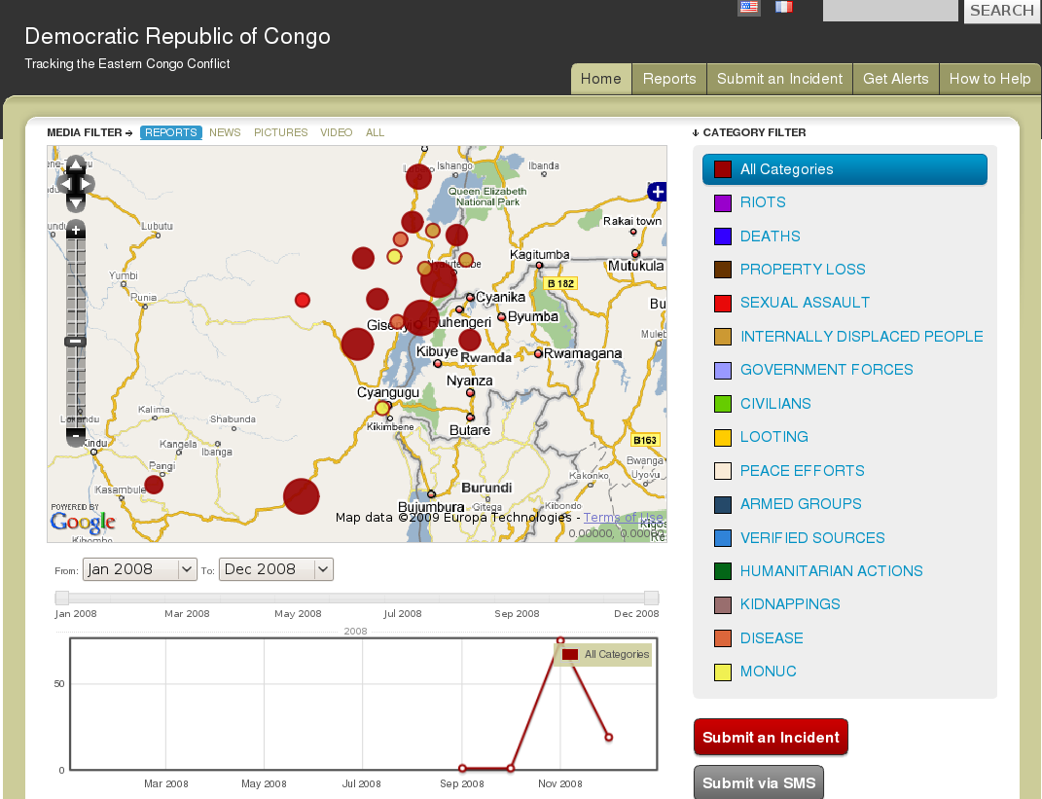The width and height of the screenshot is (1042, 799).
Task: Open the map Terms of Use link
Action: pyautogui.click(x=623, y=517)
